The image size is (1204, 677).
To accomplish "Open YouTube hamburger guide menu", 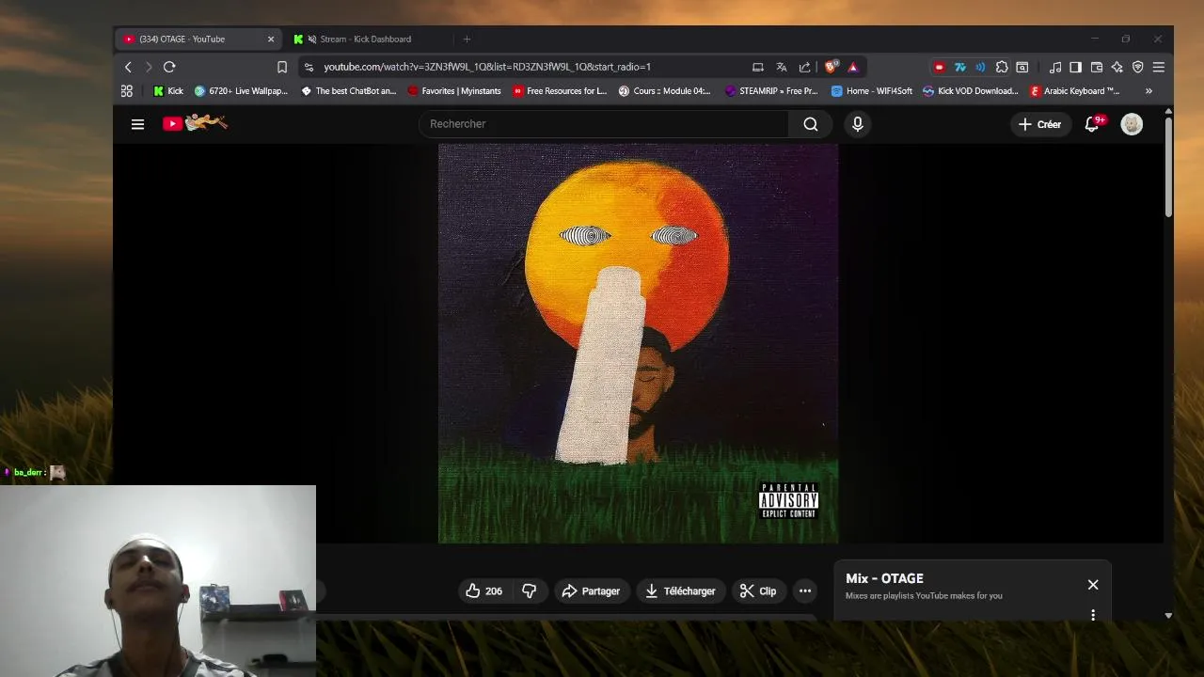I will (x=137, y=124).
